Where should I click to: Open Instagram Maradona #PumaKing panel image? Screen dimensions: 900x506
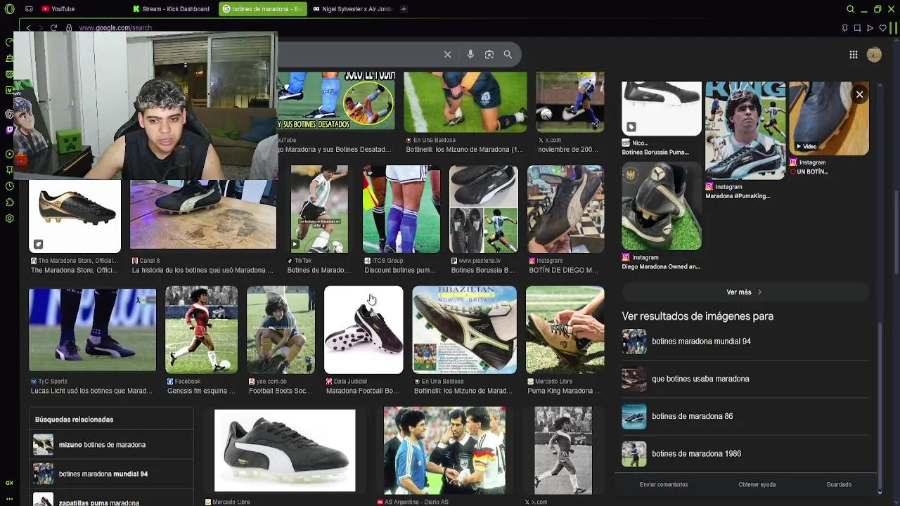[745, 131]
